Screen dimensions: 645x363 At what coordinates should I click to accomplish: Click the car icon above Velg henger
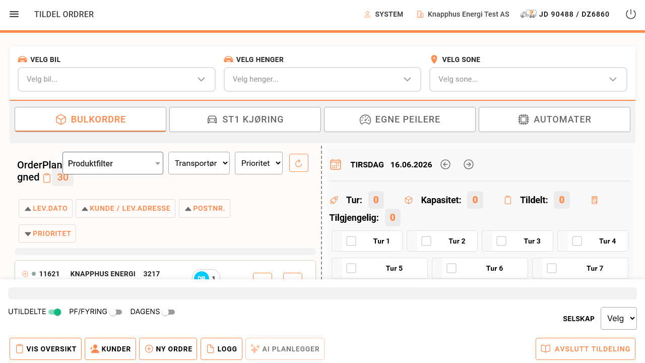point(228,59)
